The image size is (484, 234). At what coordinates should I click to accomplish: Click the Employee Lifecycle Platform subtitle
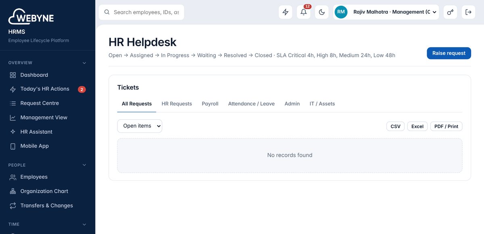pos(39,41)
